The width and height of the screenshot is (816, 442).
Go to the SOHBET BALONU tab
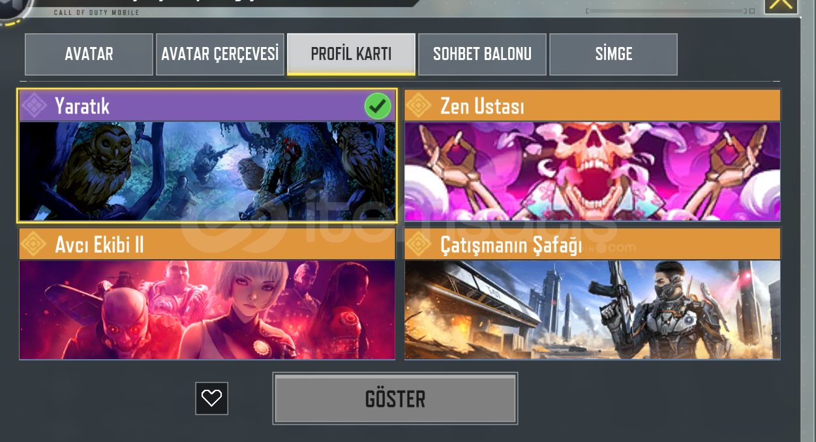point(482,54)
